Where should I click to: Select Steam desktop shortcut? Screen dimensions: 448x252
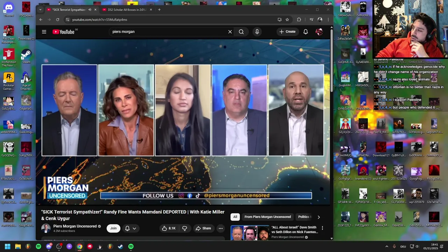(26, 56)
